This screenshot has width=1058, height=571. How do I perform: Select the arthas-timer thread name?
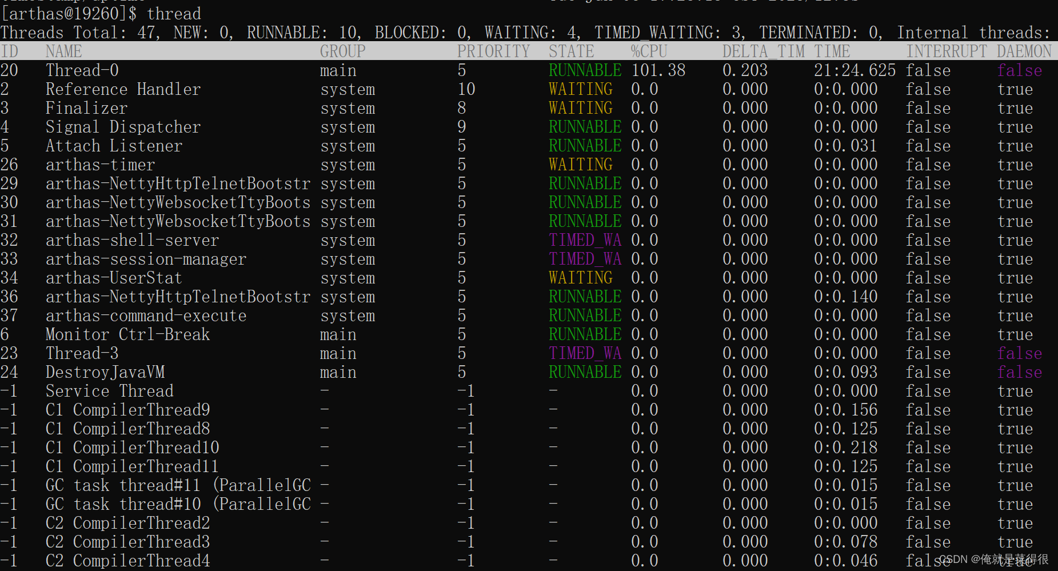point(101,165)
